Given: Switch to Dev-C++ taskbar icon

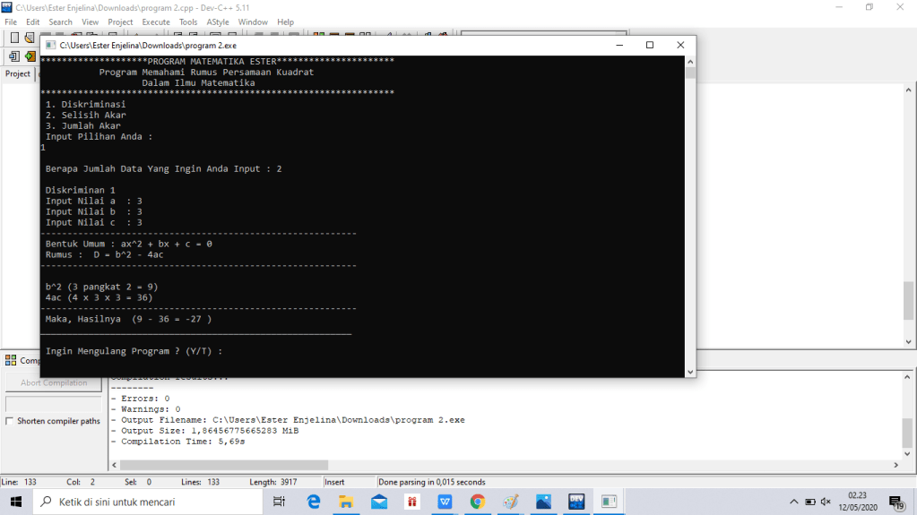Looking at the screenshot, I should pyautogui.click(x=576, y=502).
